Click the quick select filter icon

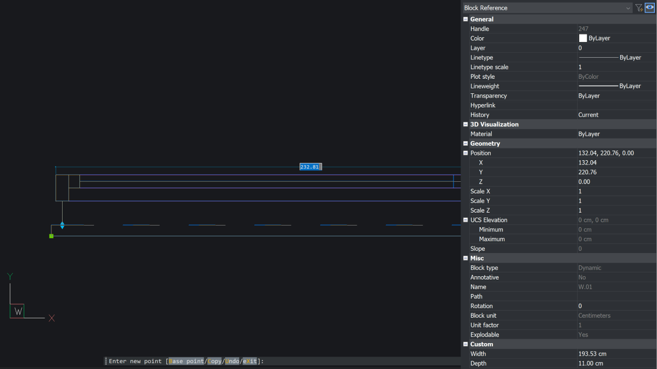(x=639, y=8)
